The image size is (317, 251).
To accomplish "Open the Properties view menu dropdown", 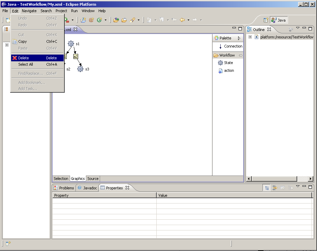I will coord(298,186).
